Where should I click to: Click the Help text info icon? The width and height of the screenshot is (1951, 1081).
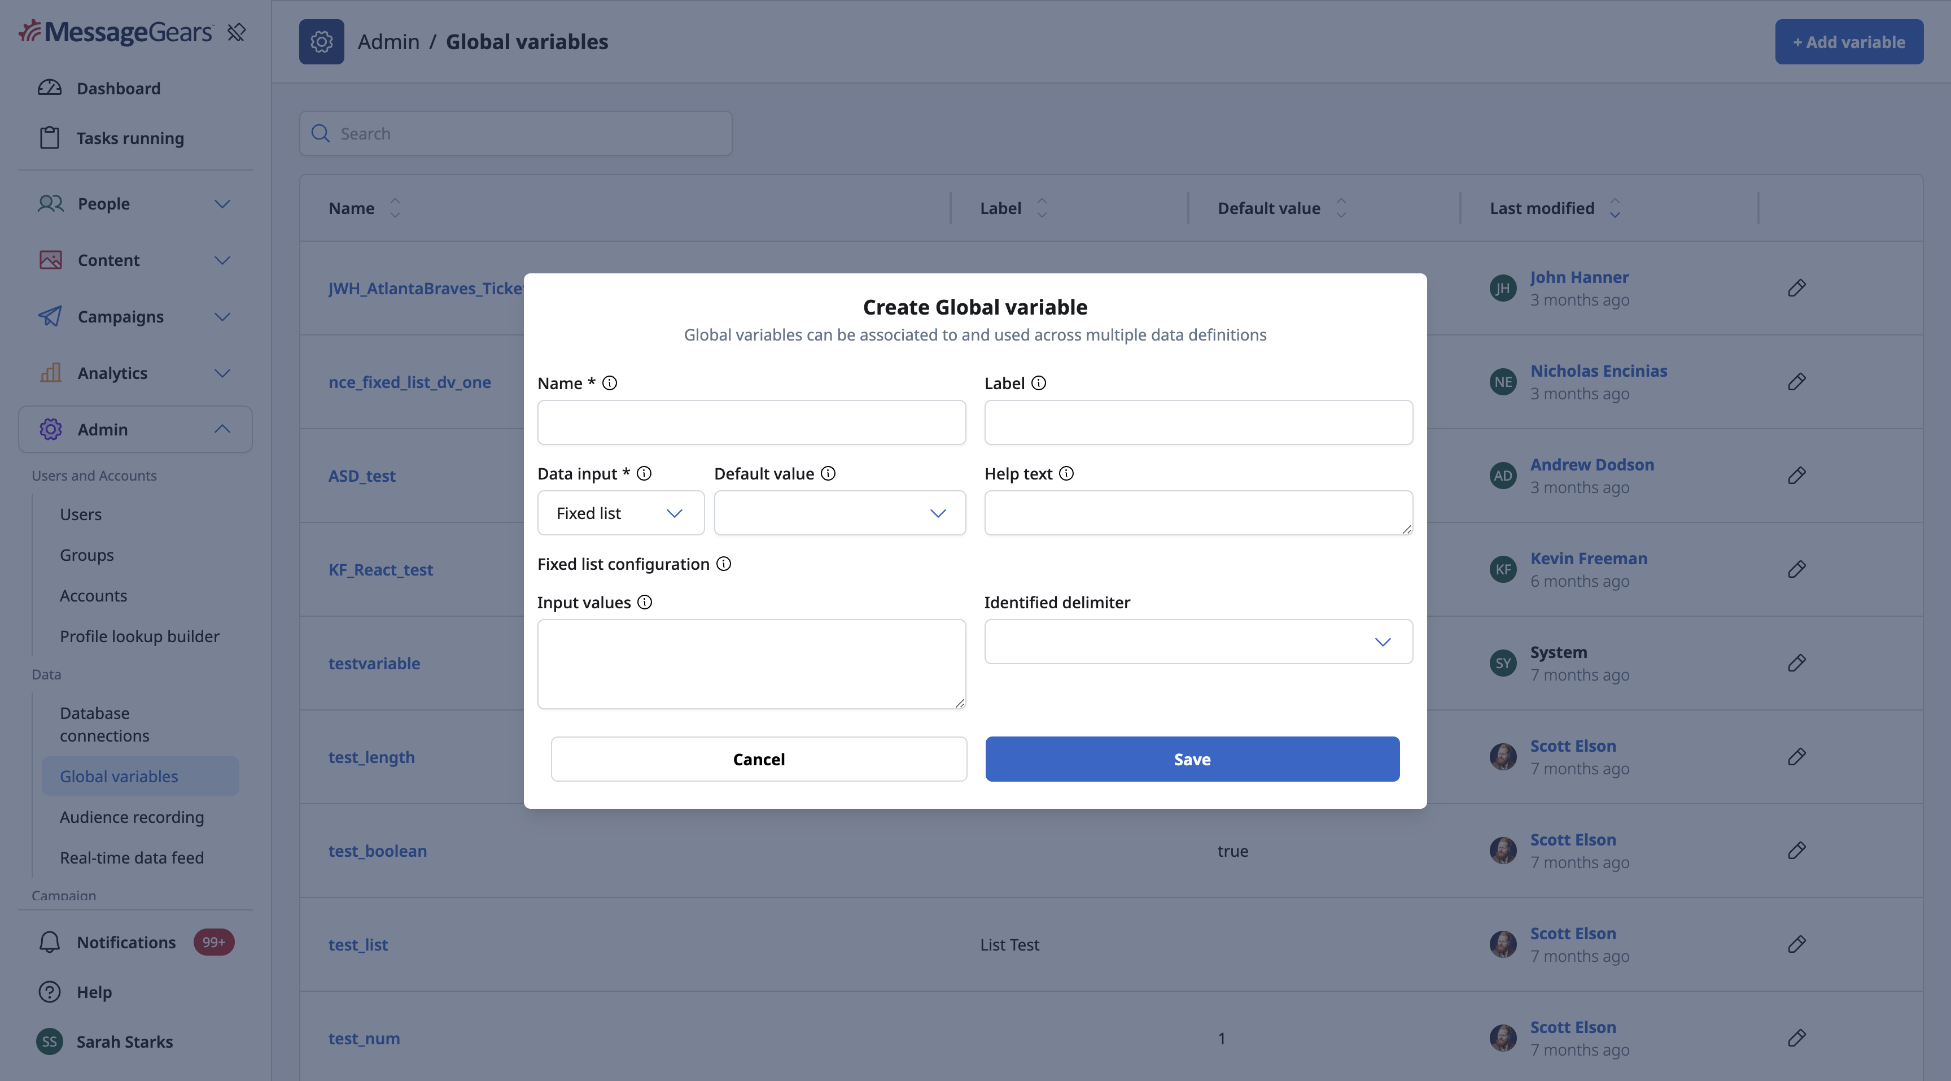click(1066, 473)
